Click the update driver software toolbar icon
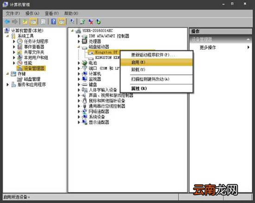Viewport: 255px width, 203px height. click(83, 21)
